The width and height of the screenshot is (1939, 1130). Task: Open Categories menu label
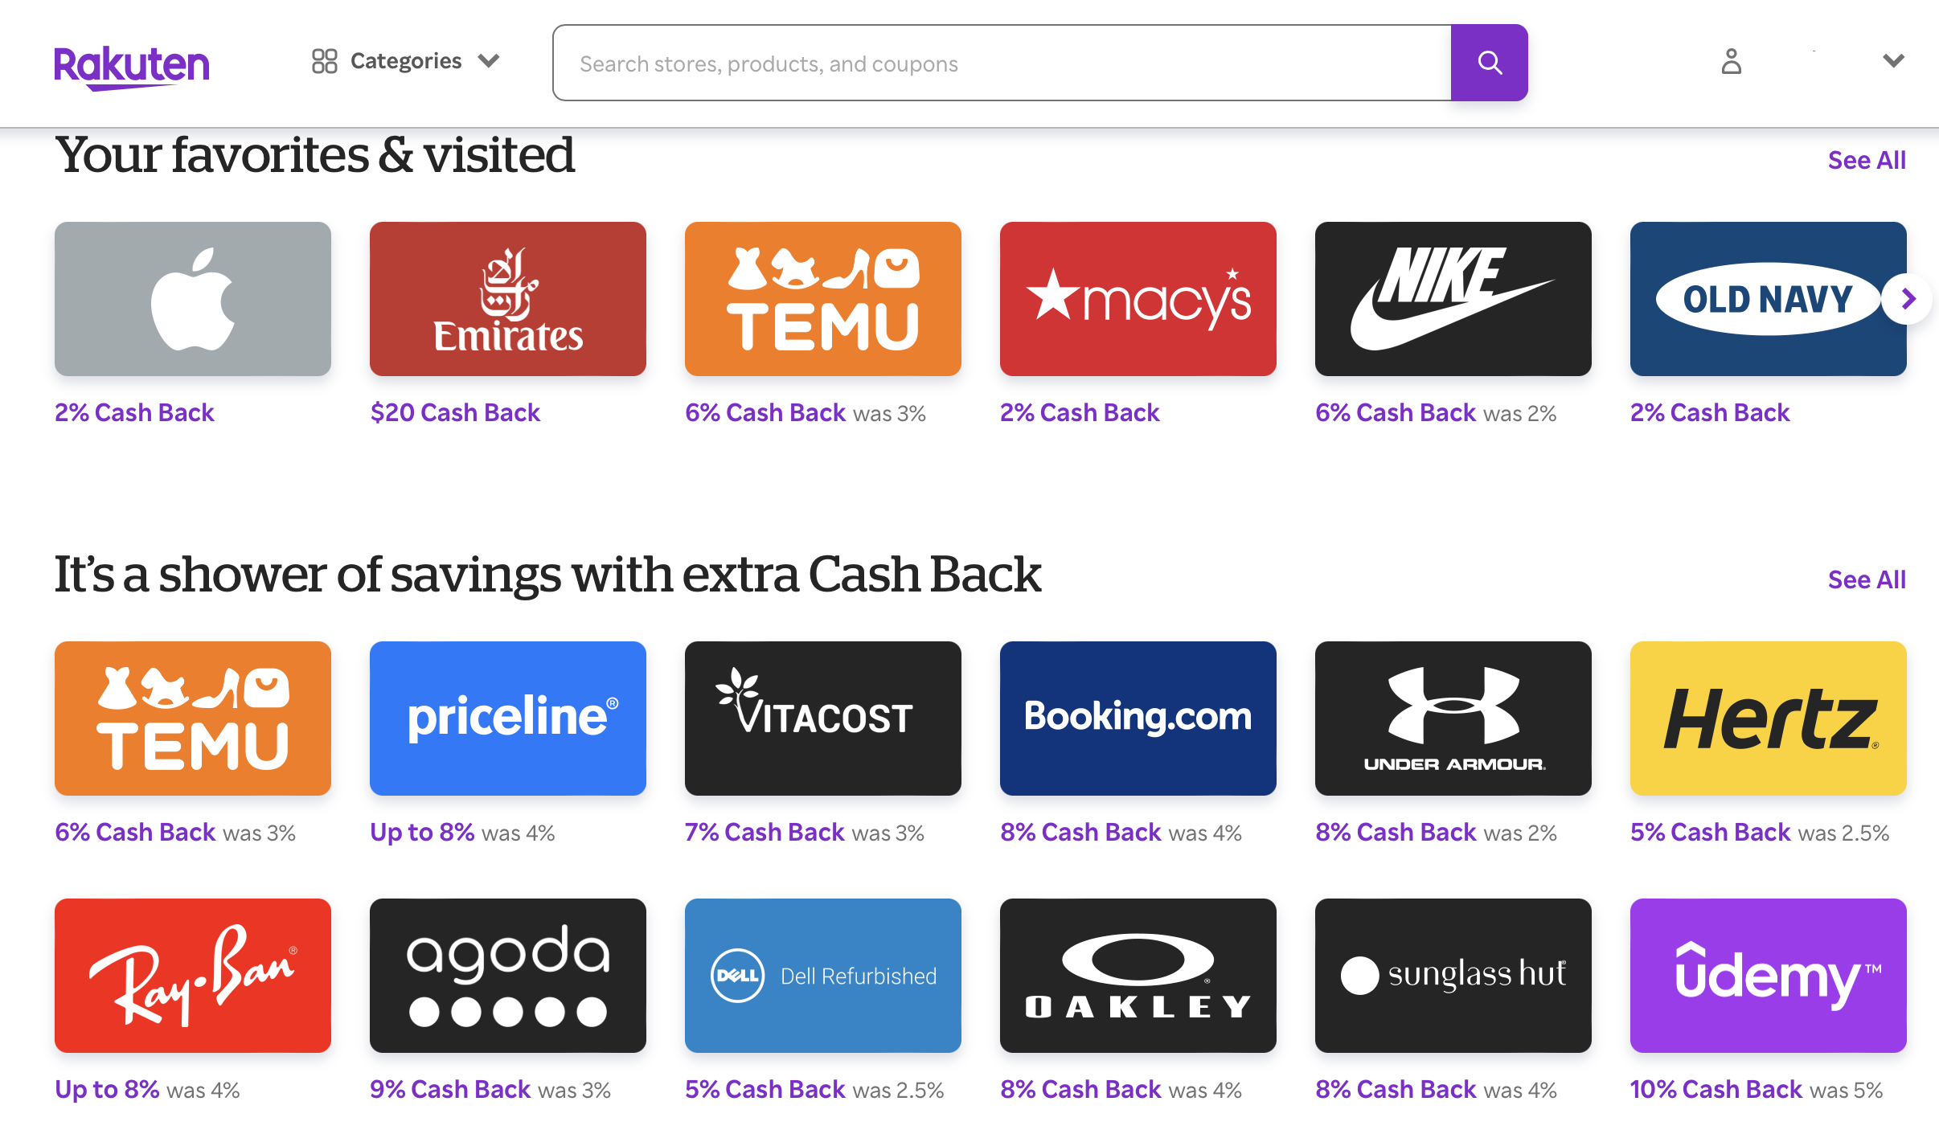pyautogui.click(x=406, y=61)
